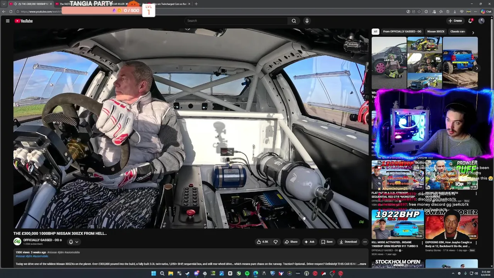Image resolution: width=494 pixels, height=278 pixels.
Task: Show hidden system tray icons
Action: point(453,273)
